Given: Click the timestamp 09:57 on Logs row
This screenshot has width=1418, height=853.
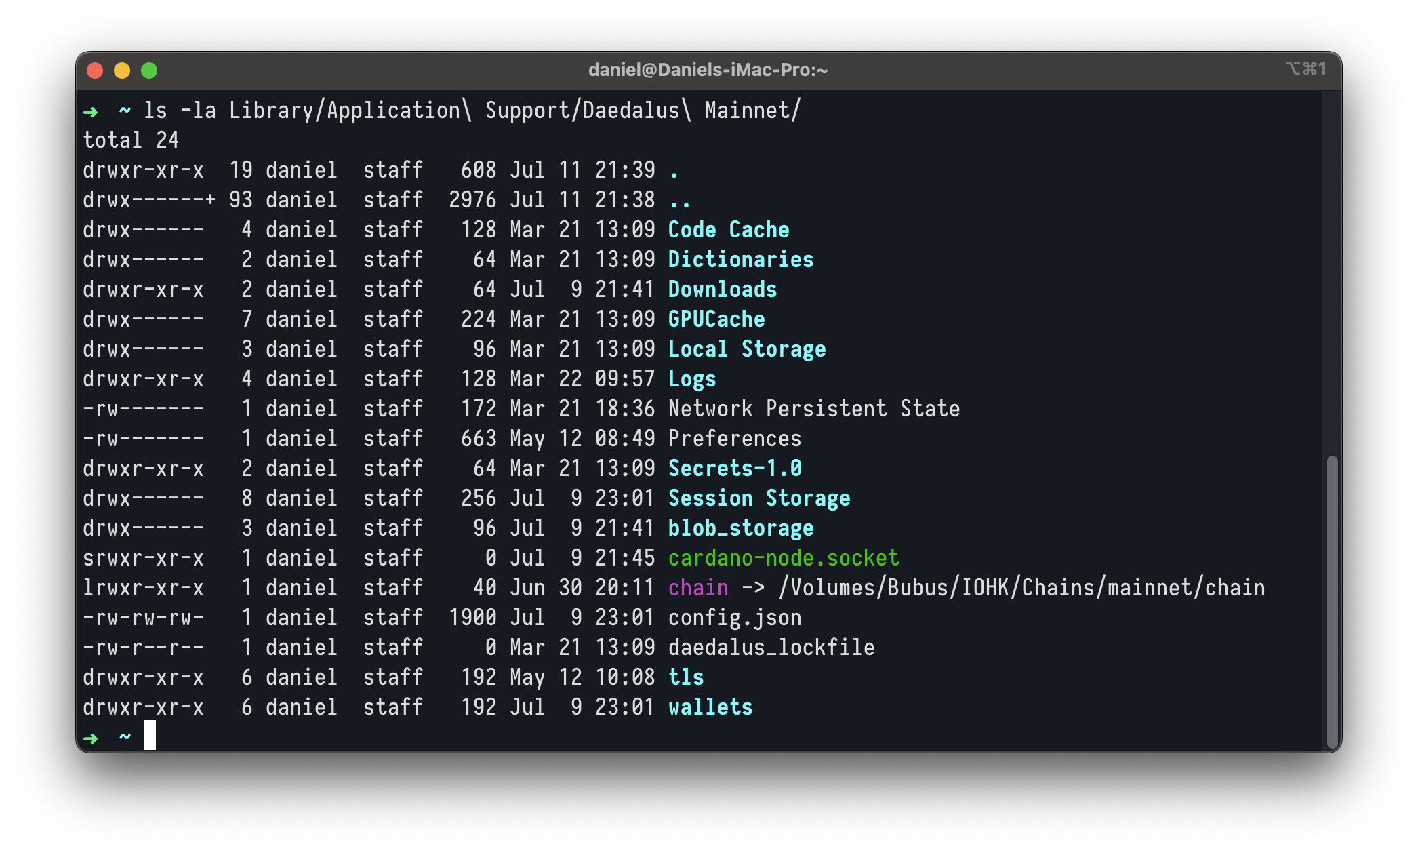Looking at the screenshot, I should tap(625, 379).
